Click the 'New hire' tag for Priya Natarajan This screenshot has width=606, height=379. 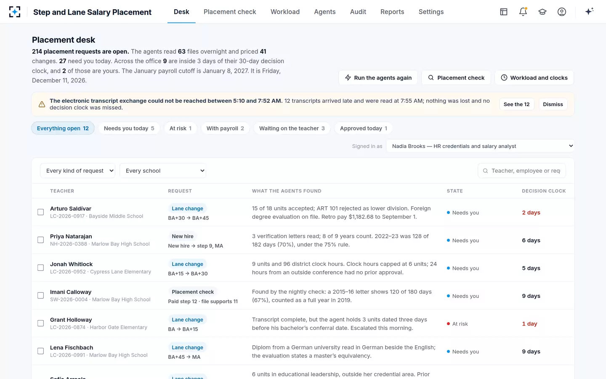183,236
